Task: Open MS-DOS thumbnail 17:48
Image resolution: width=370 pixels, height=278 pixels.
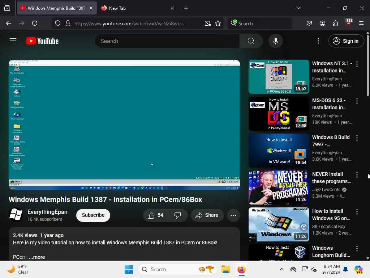Action: [x=279, y=113]
